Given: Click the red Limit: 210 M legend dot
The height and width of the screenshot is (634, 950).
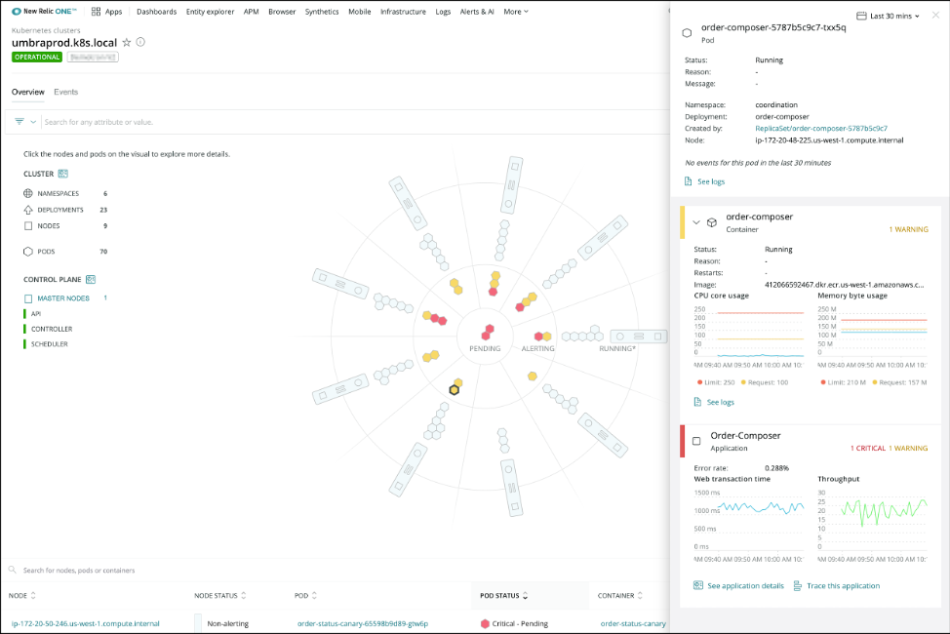Looking at the screenshot, I should pos(823,382).
